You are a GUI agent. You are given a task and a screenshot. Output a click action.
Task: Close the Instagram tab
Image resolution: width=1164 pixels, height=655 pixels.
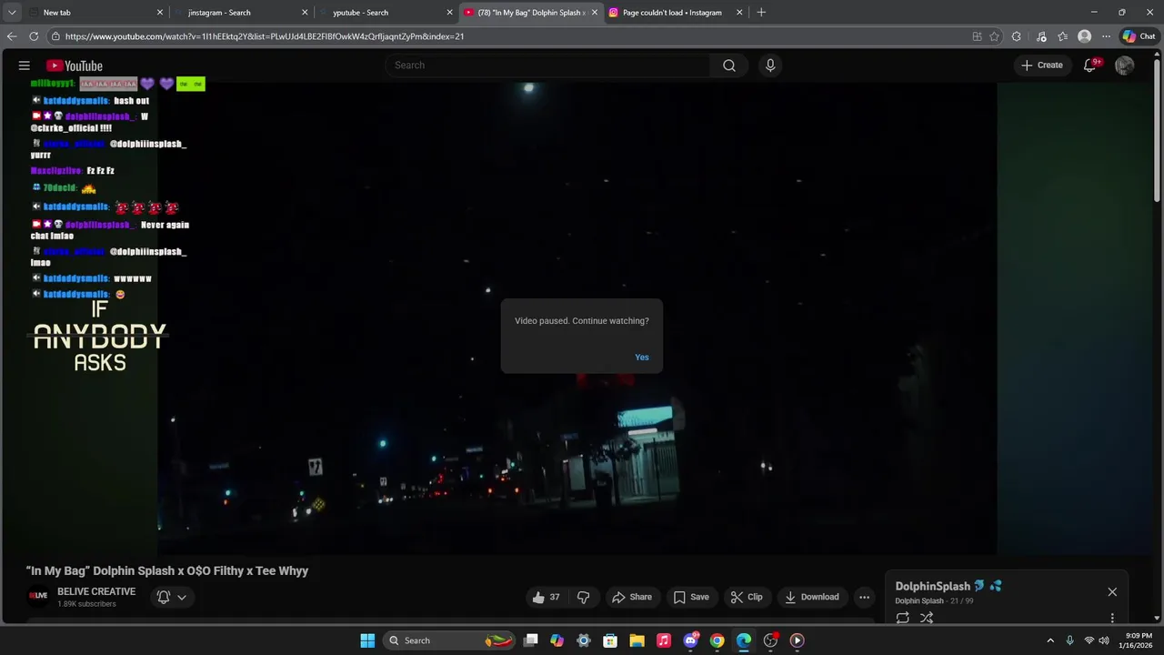point(739,13)
